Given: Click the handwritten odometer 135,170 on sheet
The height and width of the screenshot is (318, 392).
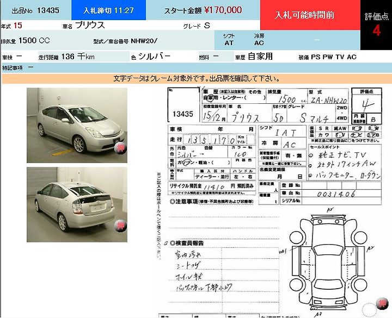Looking at the screenshot, I should (211, 141).
